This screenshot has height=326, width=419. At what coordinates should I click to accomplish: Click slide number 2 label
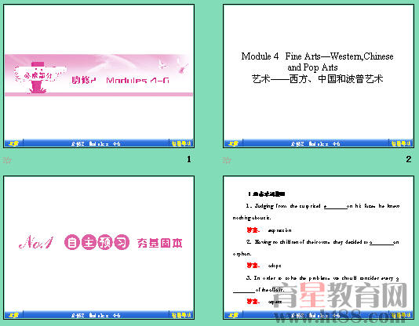click(409, 159)
